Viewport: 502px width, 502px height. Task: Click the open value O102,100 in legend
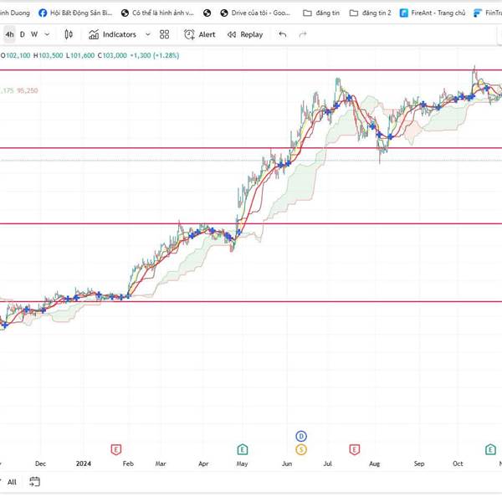[15, 55]
